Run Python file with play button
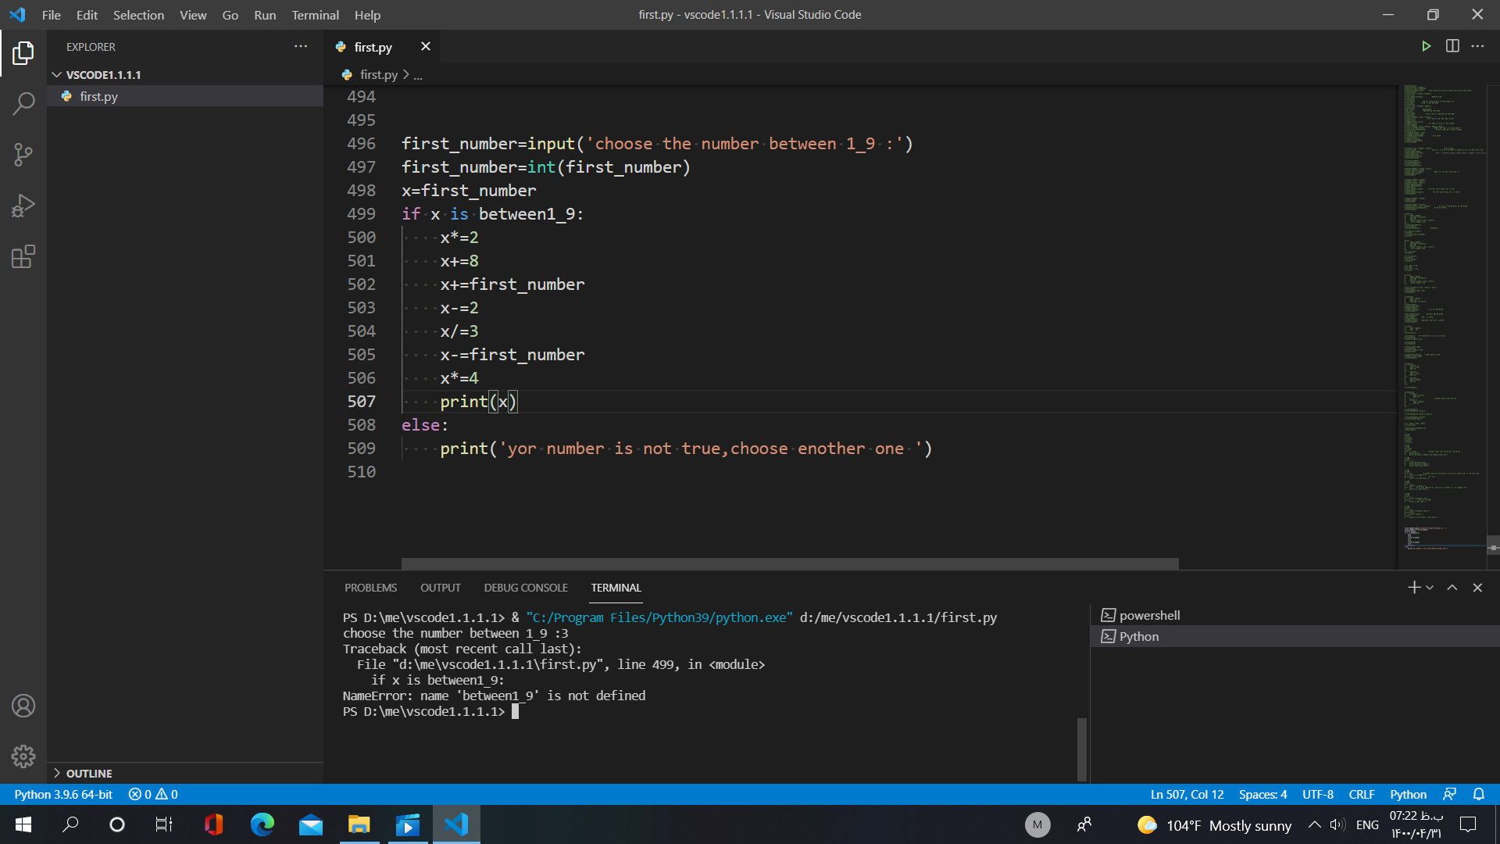The image size is (1500, 844). pos(1426,46)
